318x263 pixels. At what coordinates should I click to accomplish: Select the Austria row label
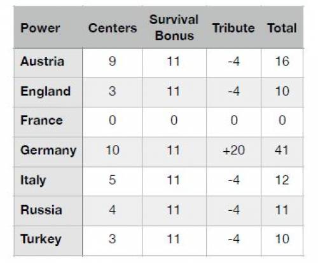[x=43, y=62]
